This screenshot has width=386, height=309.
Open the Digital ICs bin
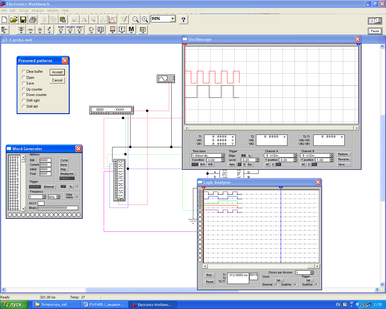tap(80, 30)
